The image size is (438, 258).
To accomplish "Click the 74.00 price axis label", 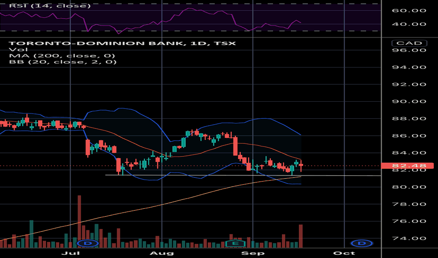I will [x=409, y=238].
